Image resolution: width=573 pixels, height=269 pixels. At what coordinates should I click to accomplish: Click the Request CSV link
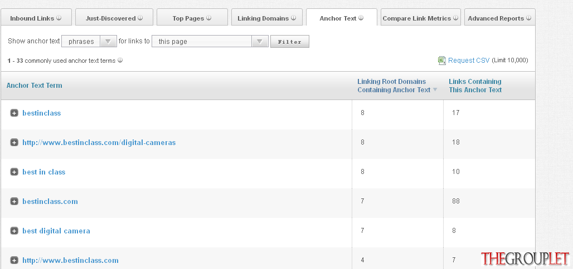pos(469,61)
